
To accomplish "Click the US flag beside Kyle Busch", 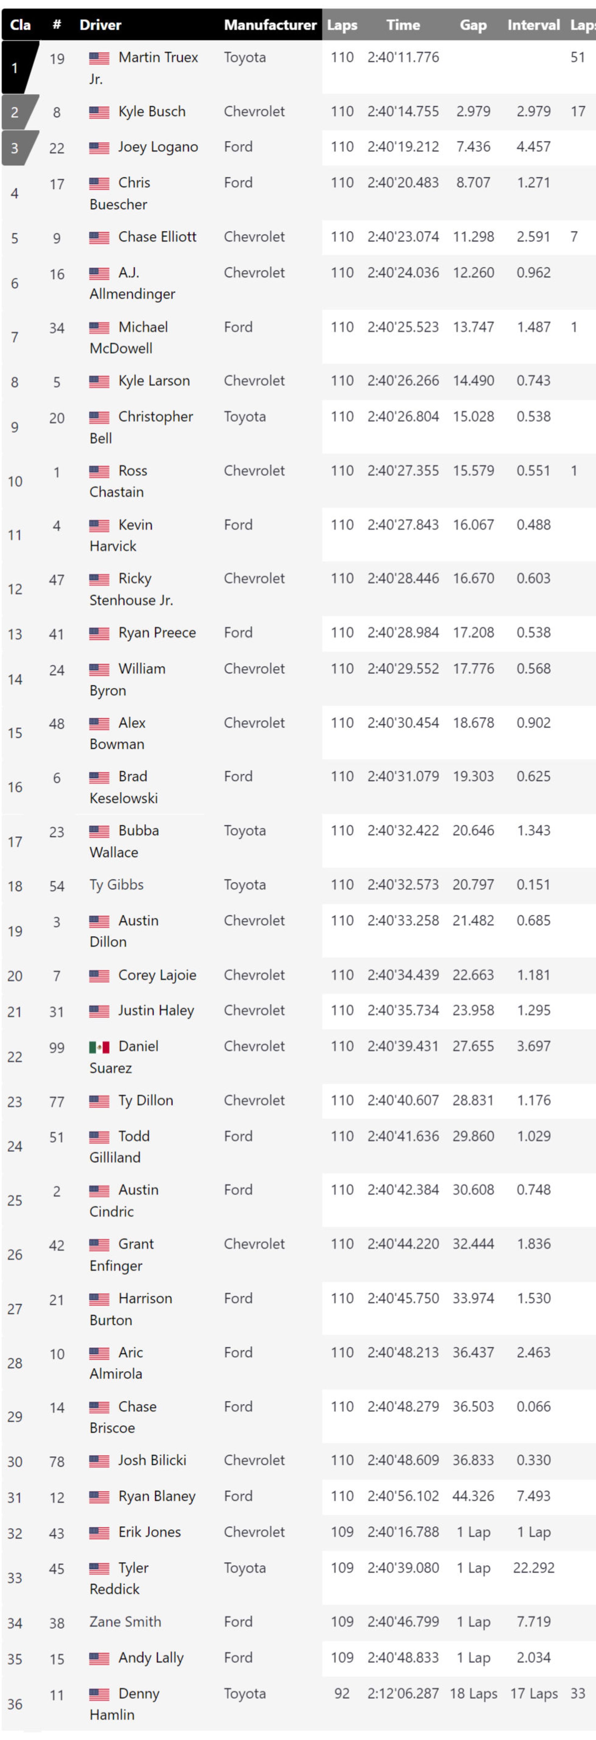I will tap(99, 112).
